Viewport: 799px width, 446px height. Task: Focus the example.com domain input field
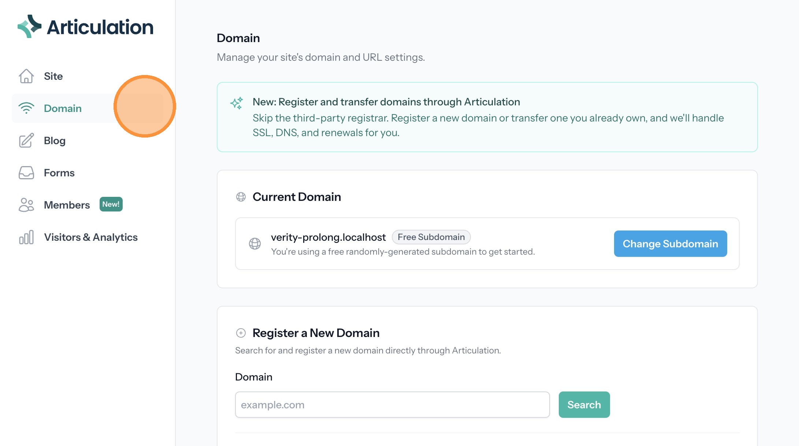coord(392,405)
